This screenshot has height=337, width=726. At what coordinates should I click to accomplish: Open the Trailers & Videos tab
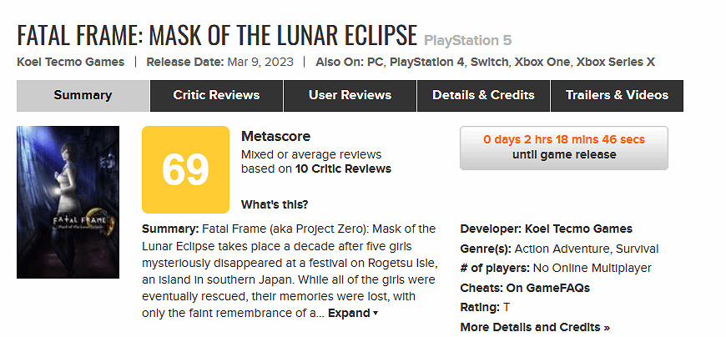point(617,95)
